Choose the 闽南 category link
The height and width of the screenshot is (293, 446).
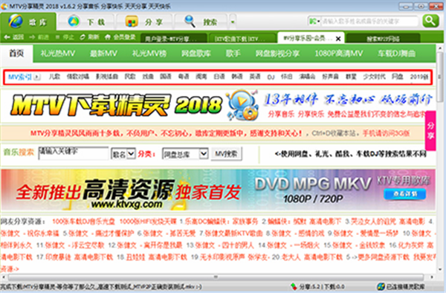pos(201,77)
